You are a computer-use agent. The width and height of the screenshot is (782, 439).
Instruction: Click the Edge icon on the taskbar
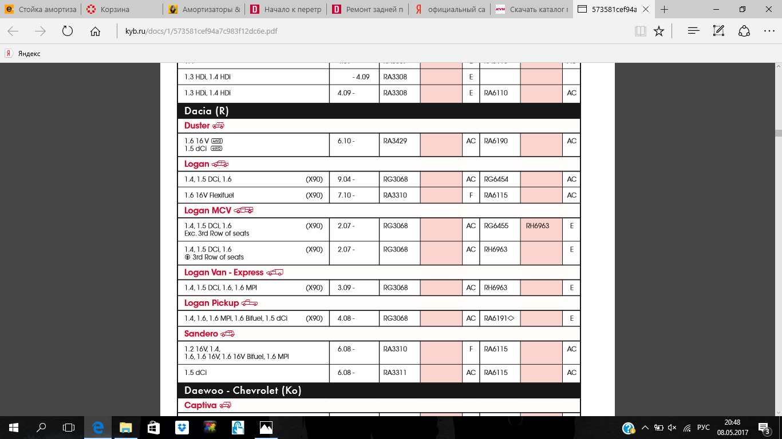[98, 428]
